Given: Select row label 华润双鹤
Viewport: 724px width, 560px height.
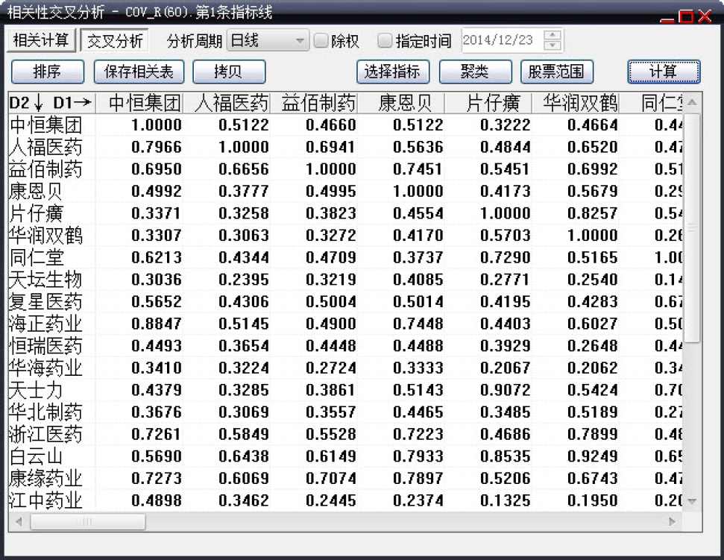Looking at the screenshot, I should pos(45,235).
